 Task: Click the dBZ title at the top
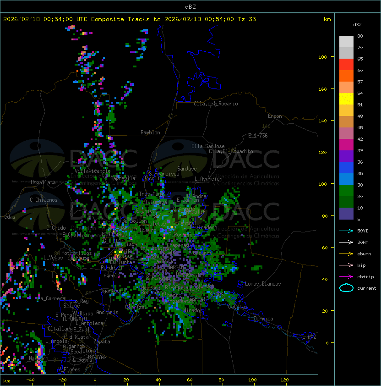coord(190,7)
